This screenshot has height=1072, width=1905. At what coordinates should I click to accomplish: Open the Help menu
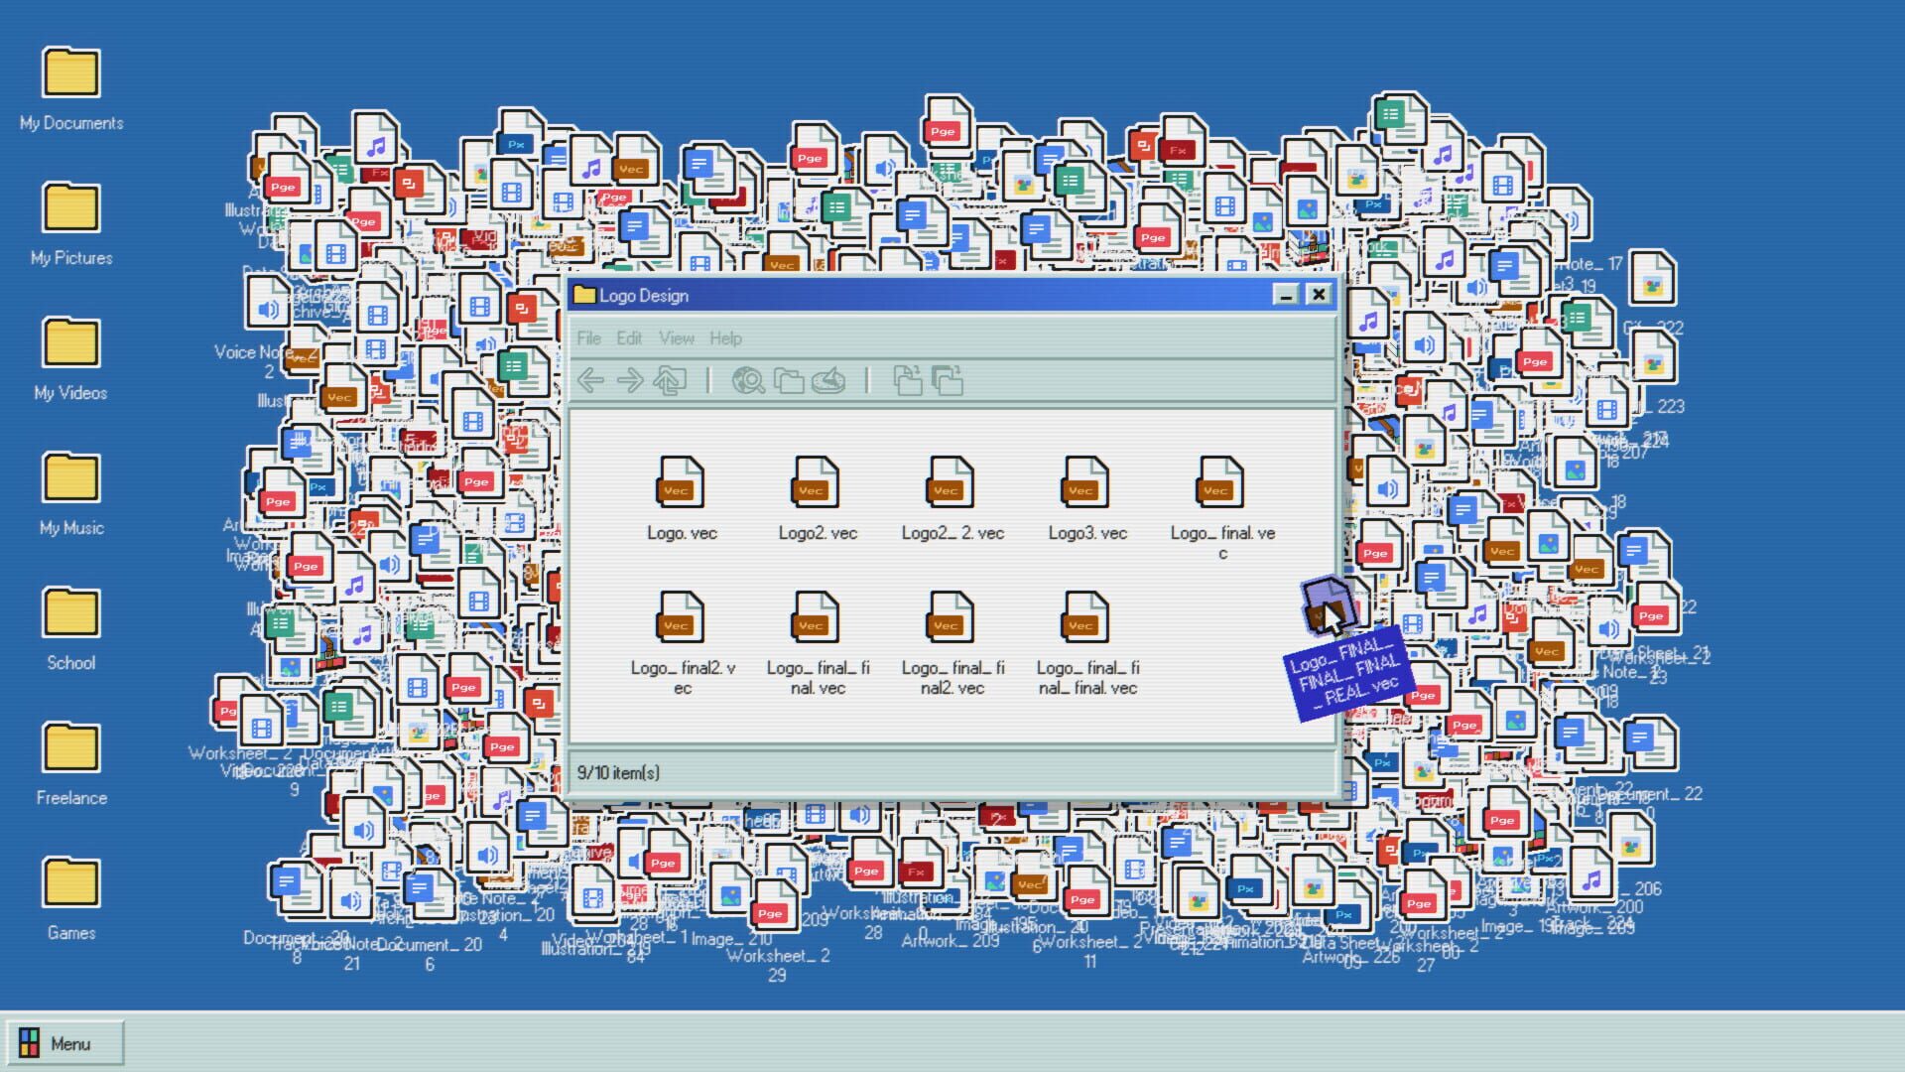point(725,338)
